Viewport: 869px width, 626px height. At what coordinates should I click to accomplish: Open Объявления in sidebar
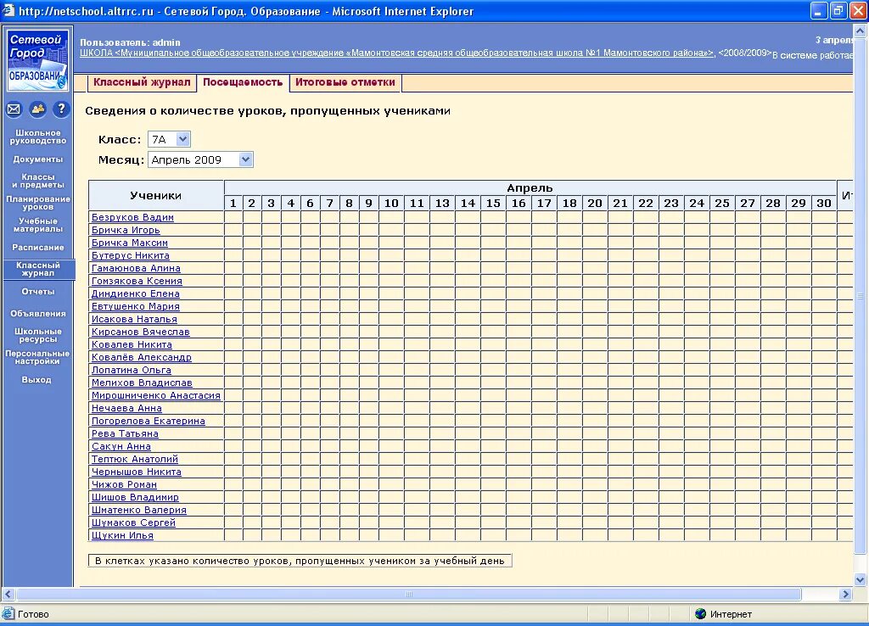(37, 314)
